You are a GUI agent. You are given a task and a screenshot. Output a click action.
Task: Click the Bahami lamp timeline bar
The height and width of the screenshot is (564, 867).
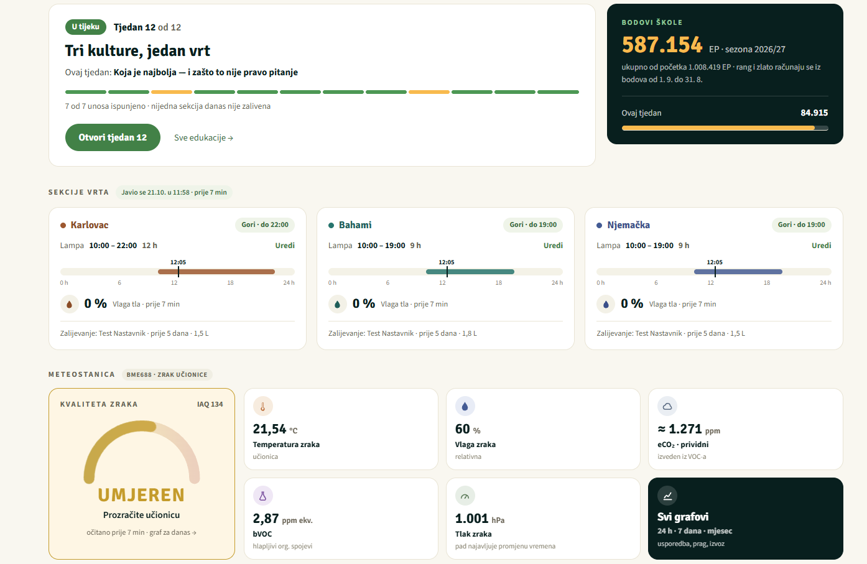pyautogui.click(x=445, y=272)
